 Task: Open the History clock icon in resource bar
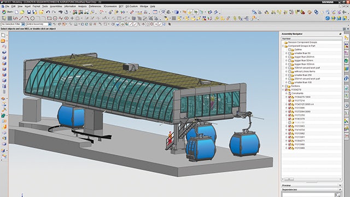click(346, 105)
